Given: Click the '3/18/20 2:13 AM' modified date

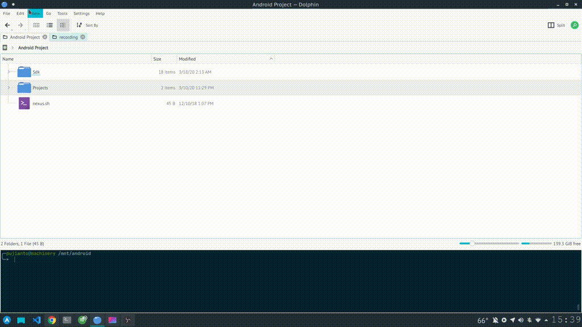Looking at the screenshot, I should [x=195, y=72].
